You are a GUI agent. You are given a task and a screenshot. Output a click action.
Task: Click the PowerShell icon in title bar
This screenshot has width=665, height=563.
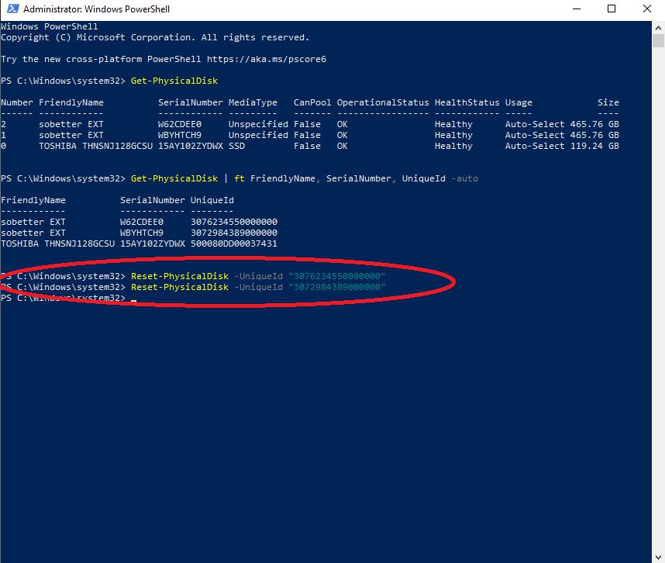[10, 9]
